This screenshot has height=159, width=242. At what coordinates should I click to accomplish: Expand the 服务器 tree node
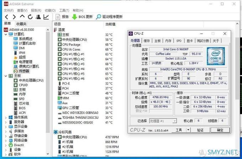pos(6,122)
